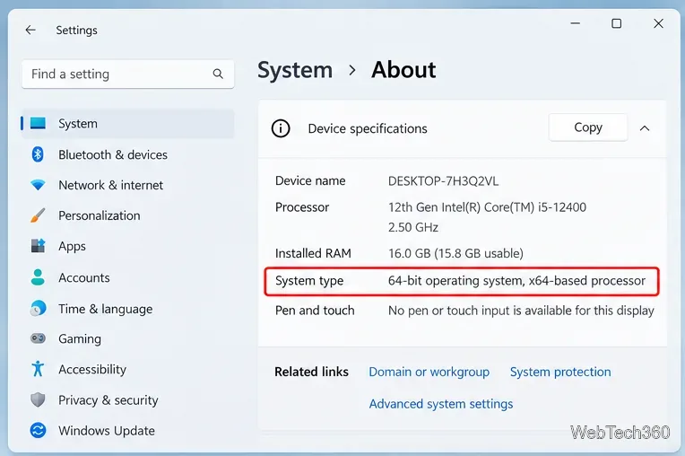Click the Gaming controller icon
The image size is (685, 456).
click(38, 338)
